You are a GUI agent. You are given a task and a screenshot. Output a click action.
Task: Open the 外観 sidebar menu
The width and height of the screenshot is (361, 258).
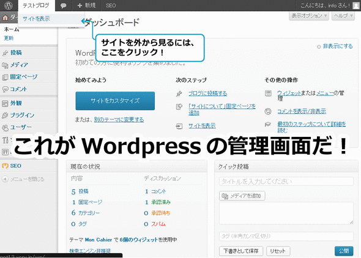tap(16, 103)
